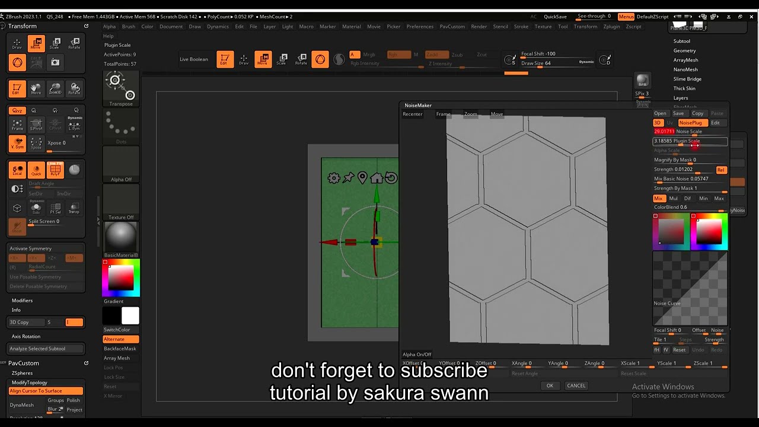Click the Xpose icon
The height and width of the screenshot is (427, 759).
[x=36, y=144]
